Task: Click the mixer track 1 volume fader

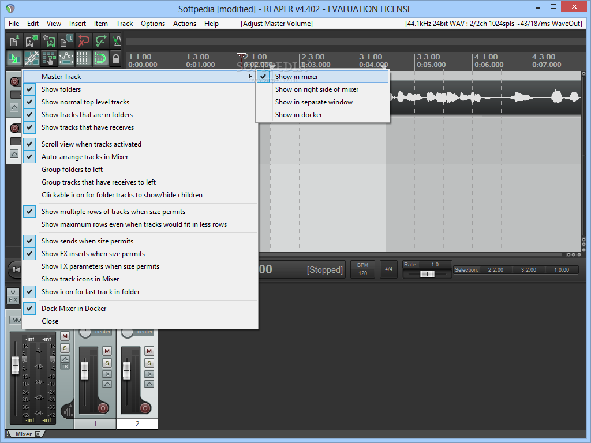Action: pyautogui.click(x=84, y=371)
